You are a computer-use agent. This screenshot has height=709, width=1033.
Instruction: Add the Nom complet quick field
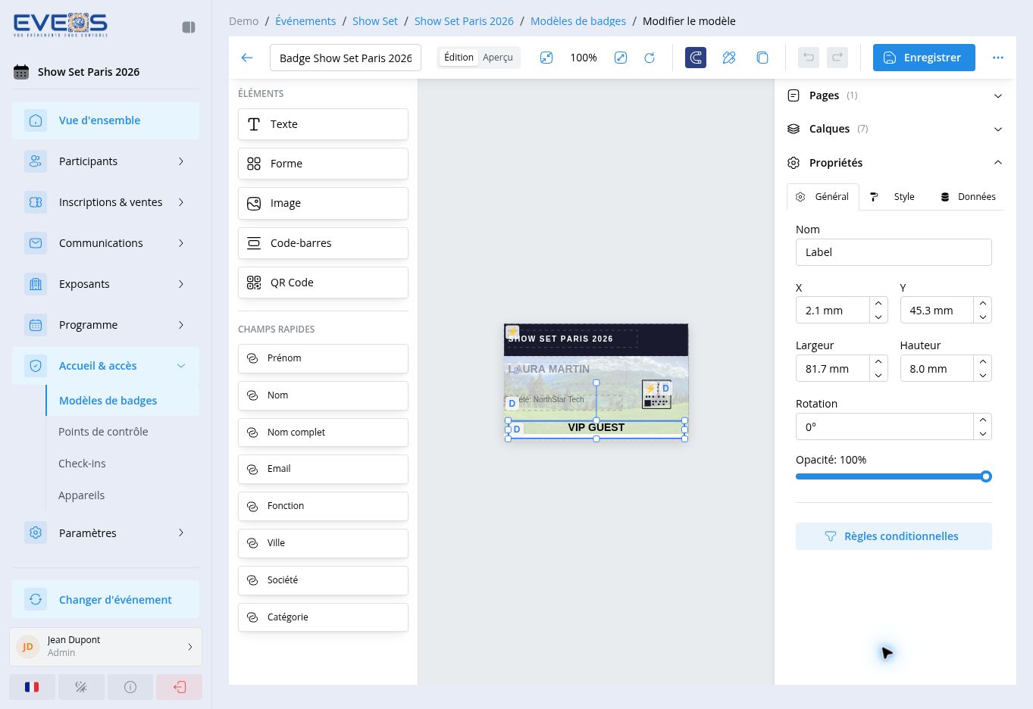click(323, 433)
